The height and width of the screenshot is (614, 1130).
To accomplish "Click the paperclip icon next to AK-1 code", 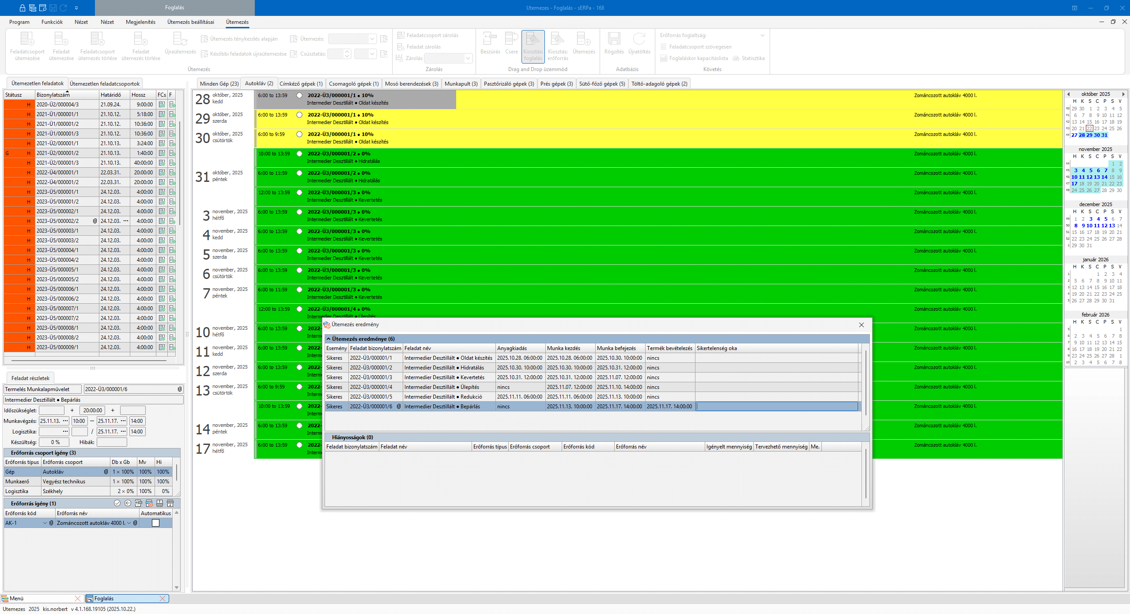I will tap(51, 523).
